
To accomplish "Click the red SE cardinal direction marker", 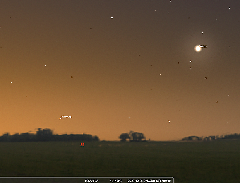I will pos(82,145).
